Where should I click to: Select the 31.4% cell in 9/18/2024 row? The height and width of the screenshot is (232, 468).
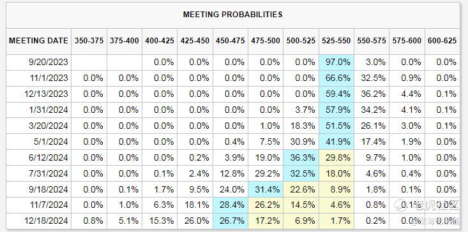[266, 189]
